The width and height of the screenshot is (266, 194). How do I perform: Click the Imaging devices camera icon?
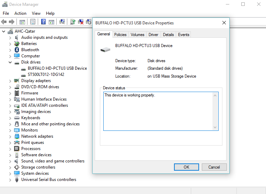click(x=16, y=112)
